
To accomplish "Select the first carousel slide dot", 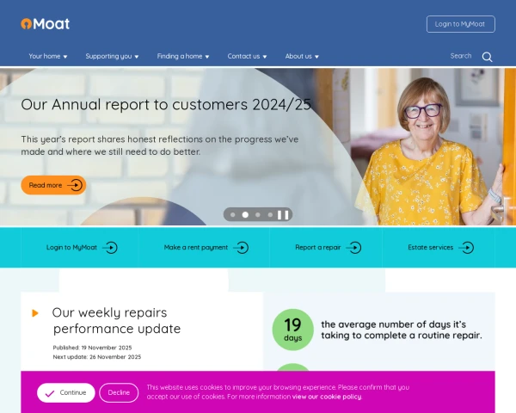I will [233, 215].
